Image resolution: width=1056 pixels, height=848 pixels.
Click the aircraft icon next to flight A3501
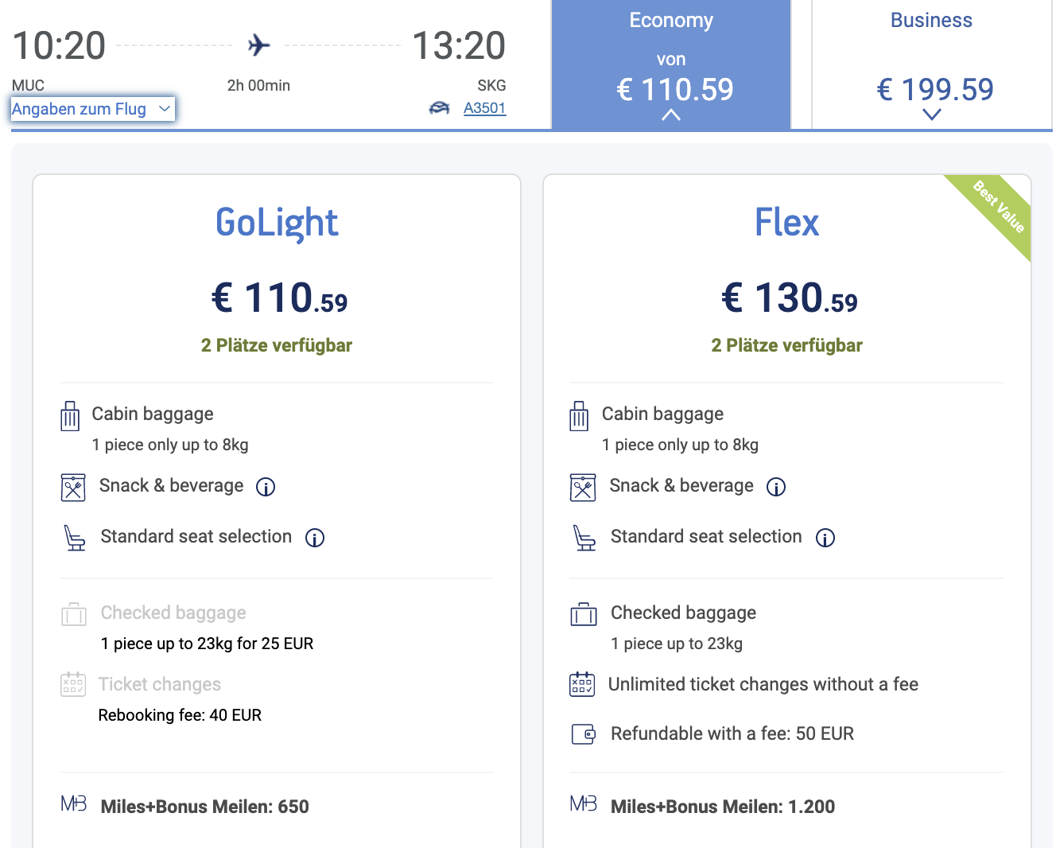pyautogui.click(x=440, y=108)
